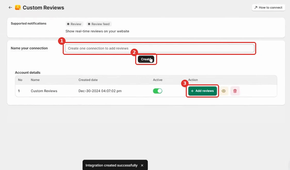The image size is (290, 170).
Task: Focus the connection name input field
Action: [x=160, y=48]
